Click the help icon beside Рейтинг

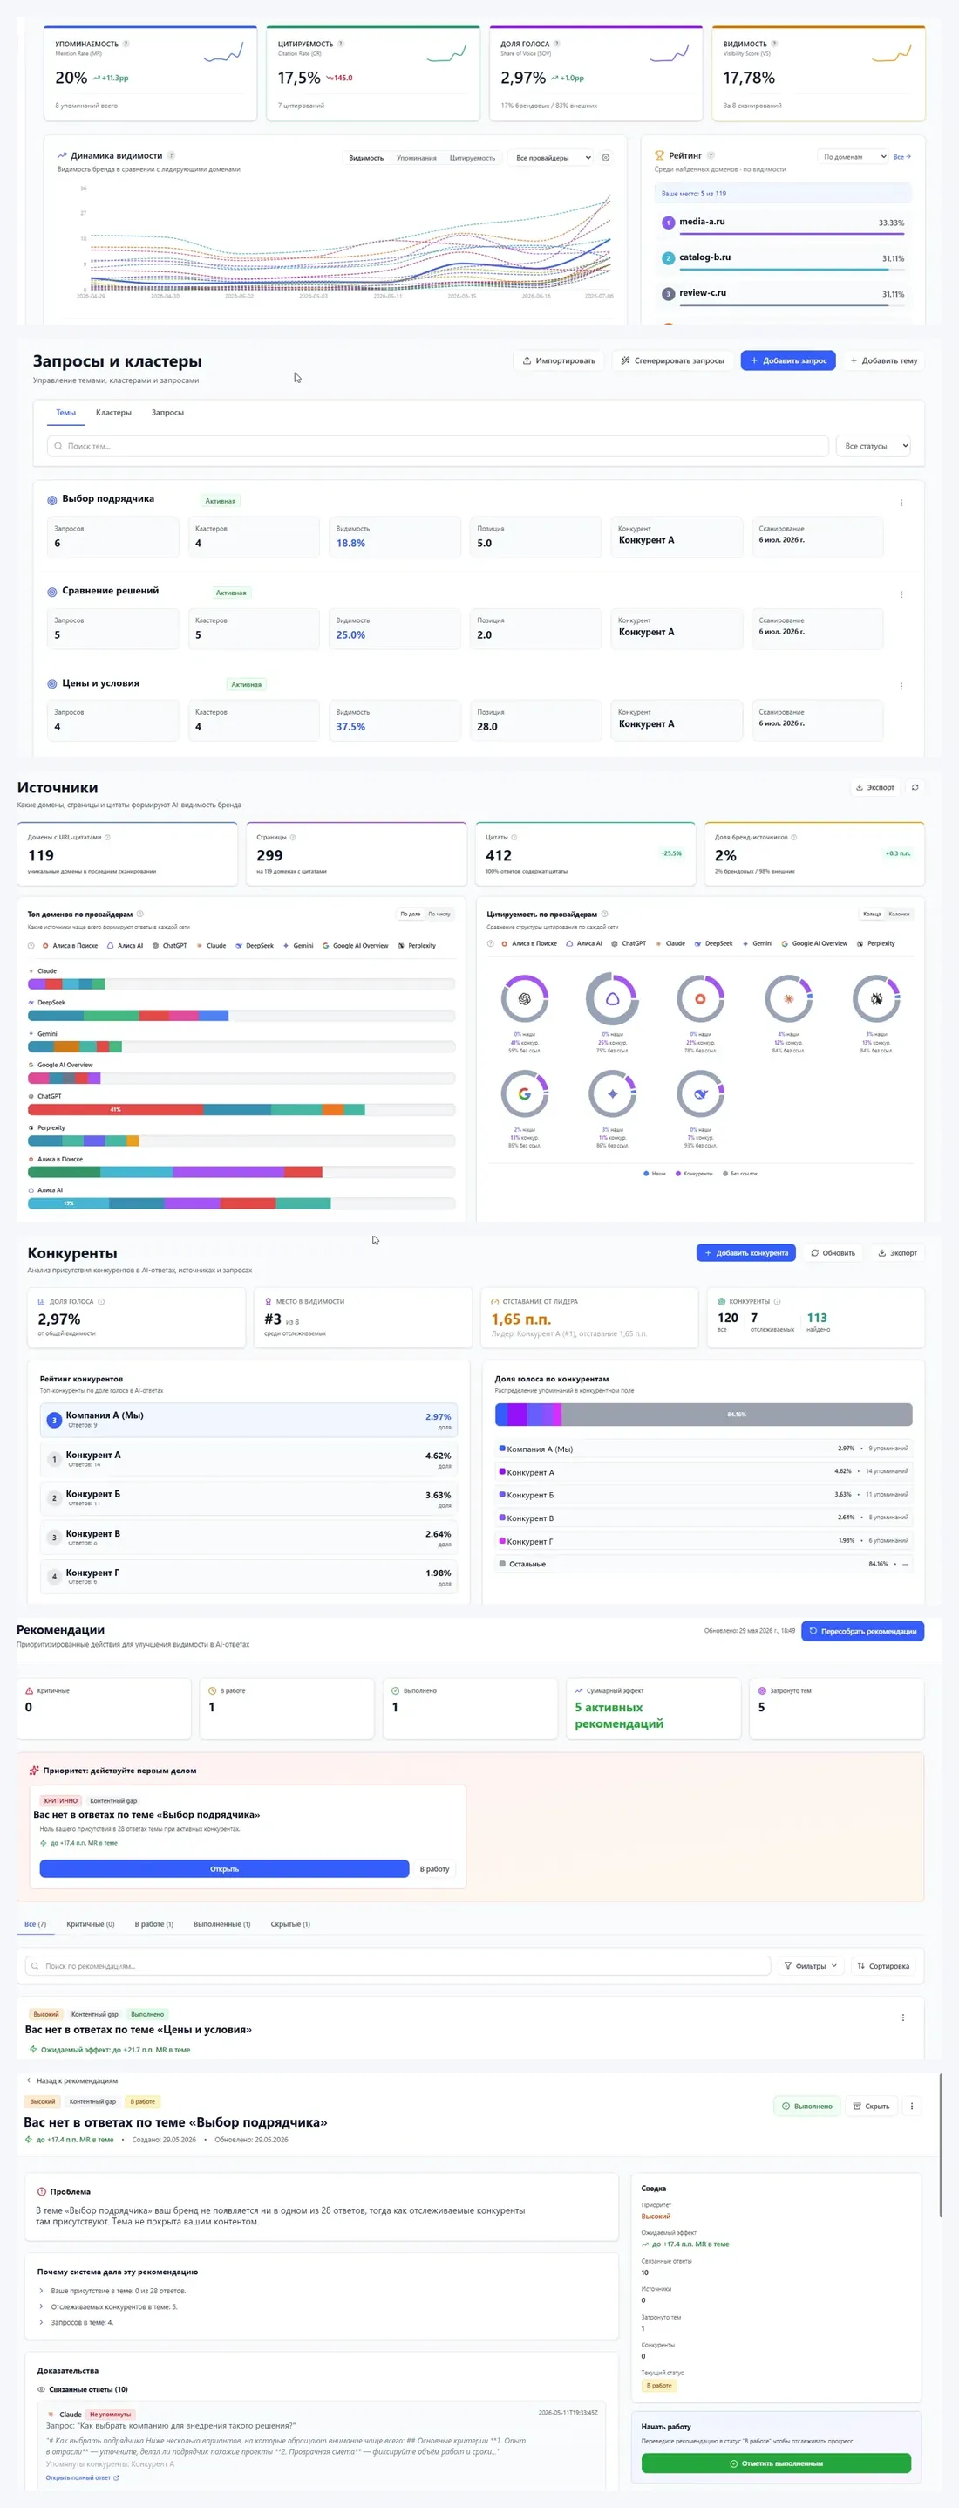click(x=711, y=156)
